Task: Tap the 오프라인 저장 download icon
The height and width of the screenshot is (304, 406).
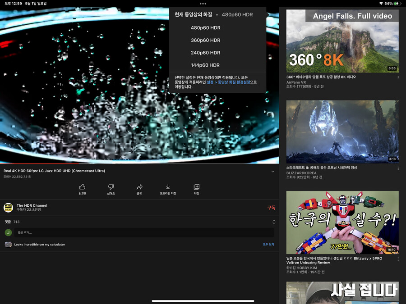Action: pos(168,187)
